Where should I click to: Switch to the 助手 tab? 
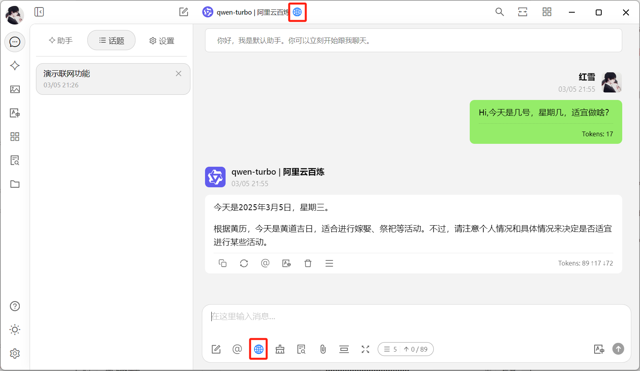pyautogui.click(x=61, y=41)
